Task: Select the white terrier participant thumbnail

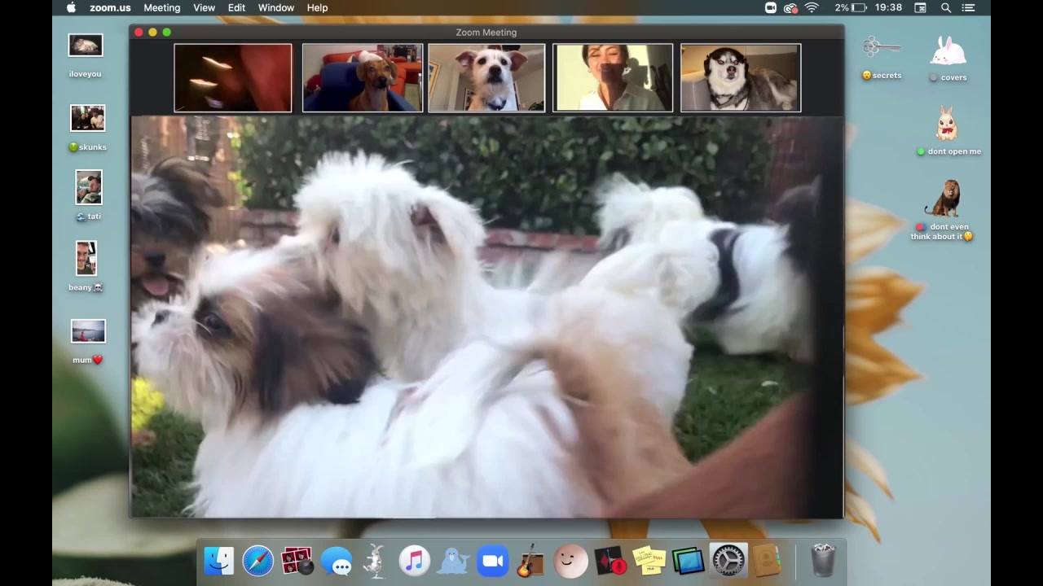Action: [486, 77]
